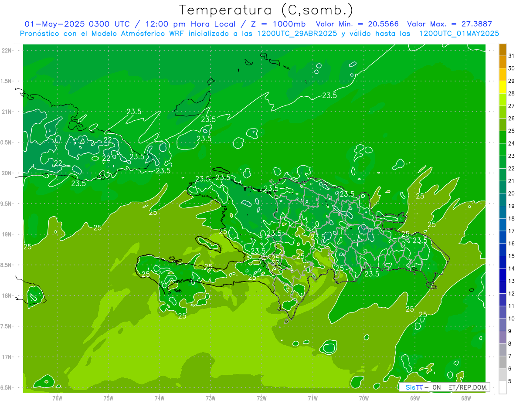Screen dimensions: 523x404
Task: Select the 71W longitude axis label
Action: pyautogui.click(x=312, y=398)
